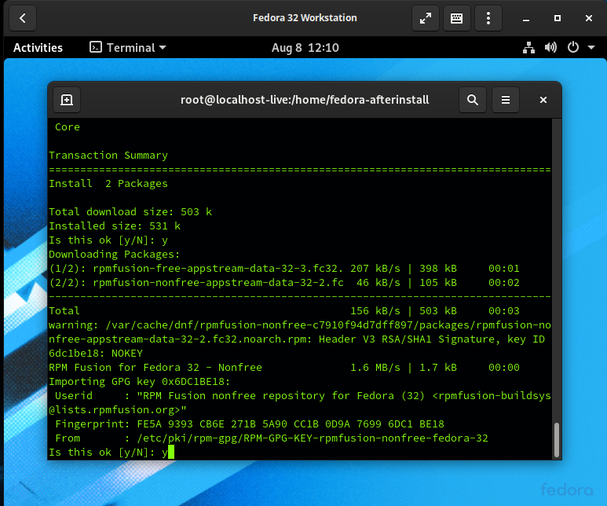Close the Fedora 32 Workstation window

tap(589, 18)
